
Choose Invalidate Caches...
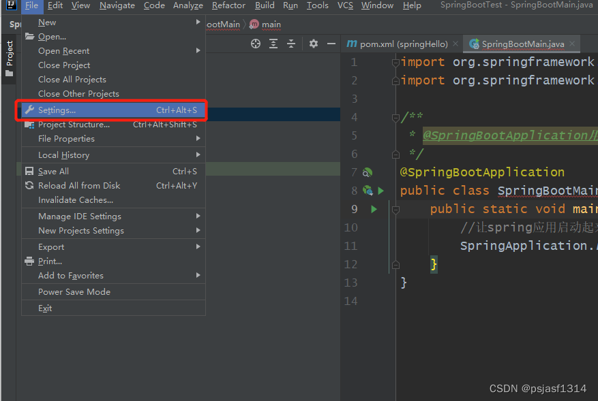114,200
